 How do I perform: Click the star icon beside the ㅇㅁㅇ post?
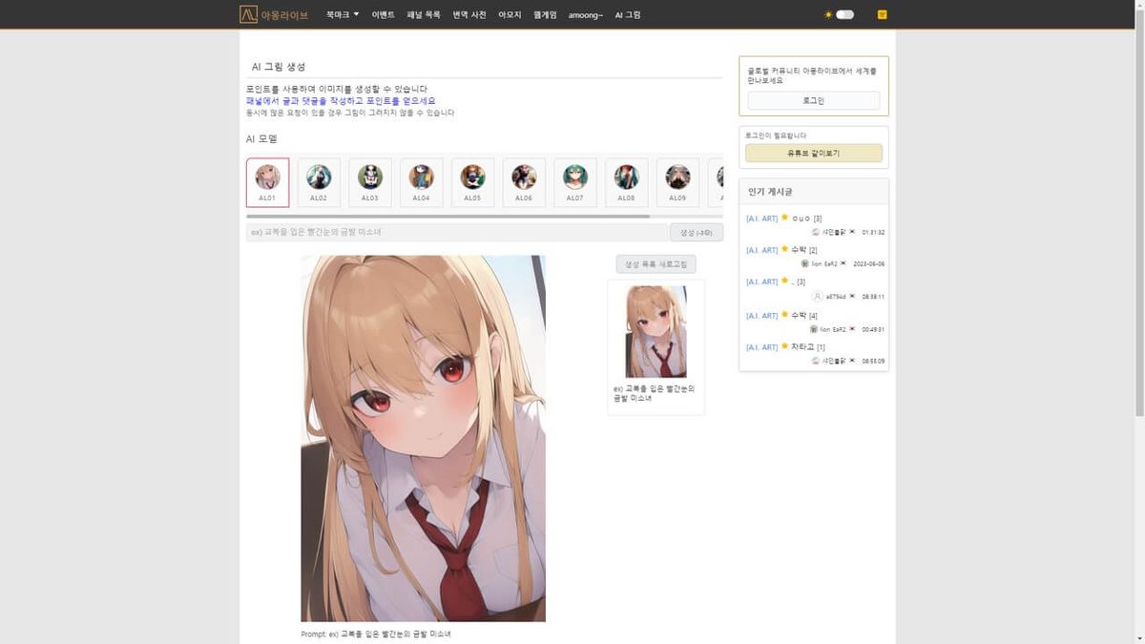click(785, 218)
